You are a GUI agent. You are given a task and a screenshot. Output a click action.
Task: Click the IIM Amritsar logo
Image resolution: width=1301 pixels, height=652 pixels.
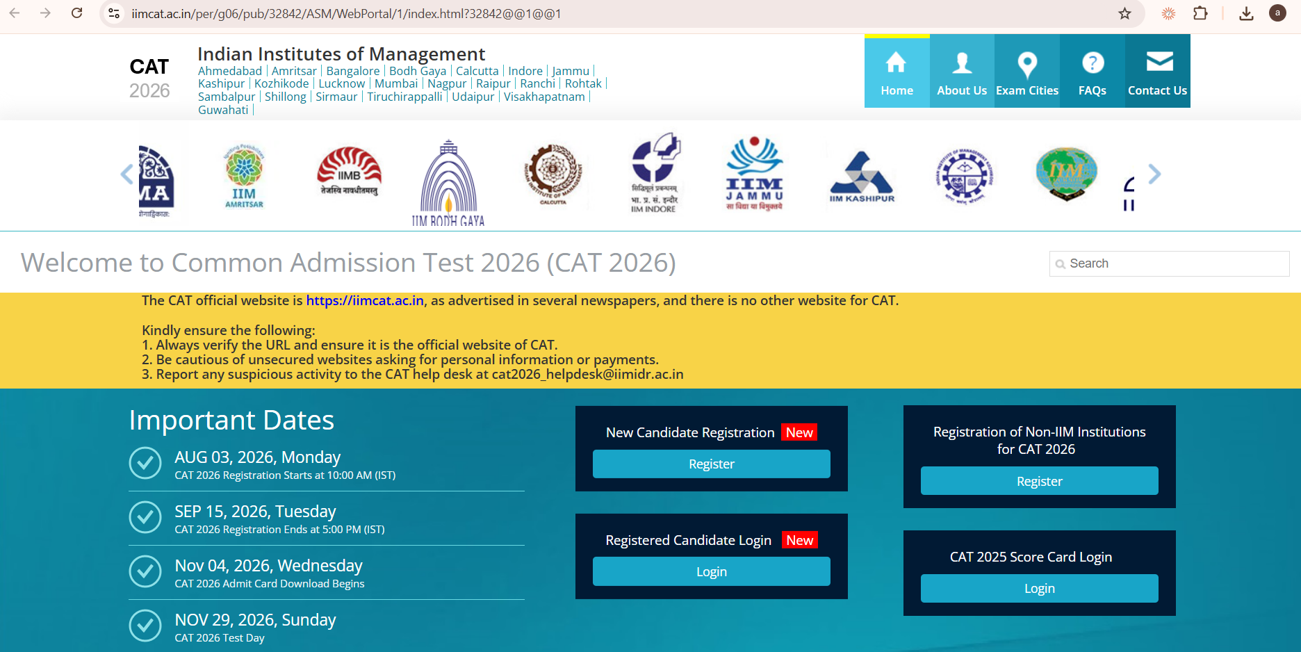244,176
